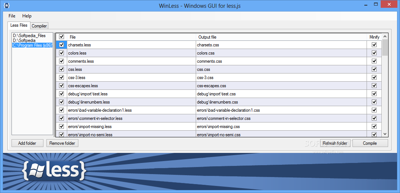Screen dimensions: 400x193
Task: Disable Minify for css.css
Action: (x=374, y=69)
